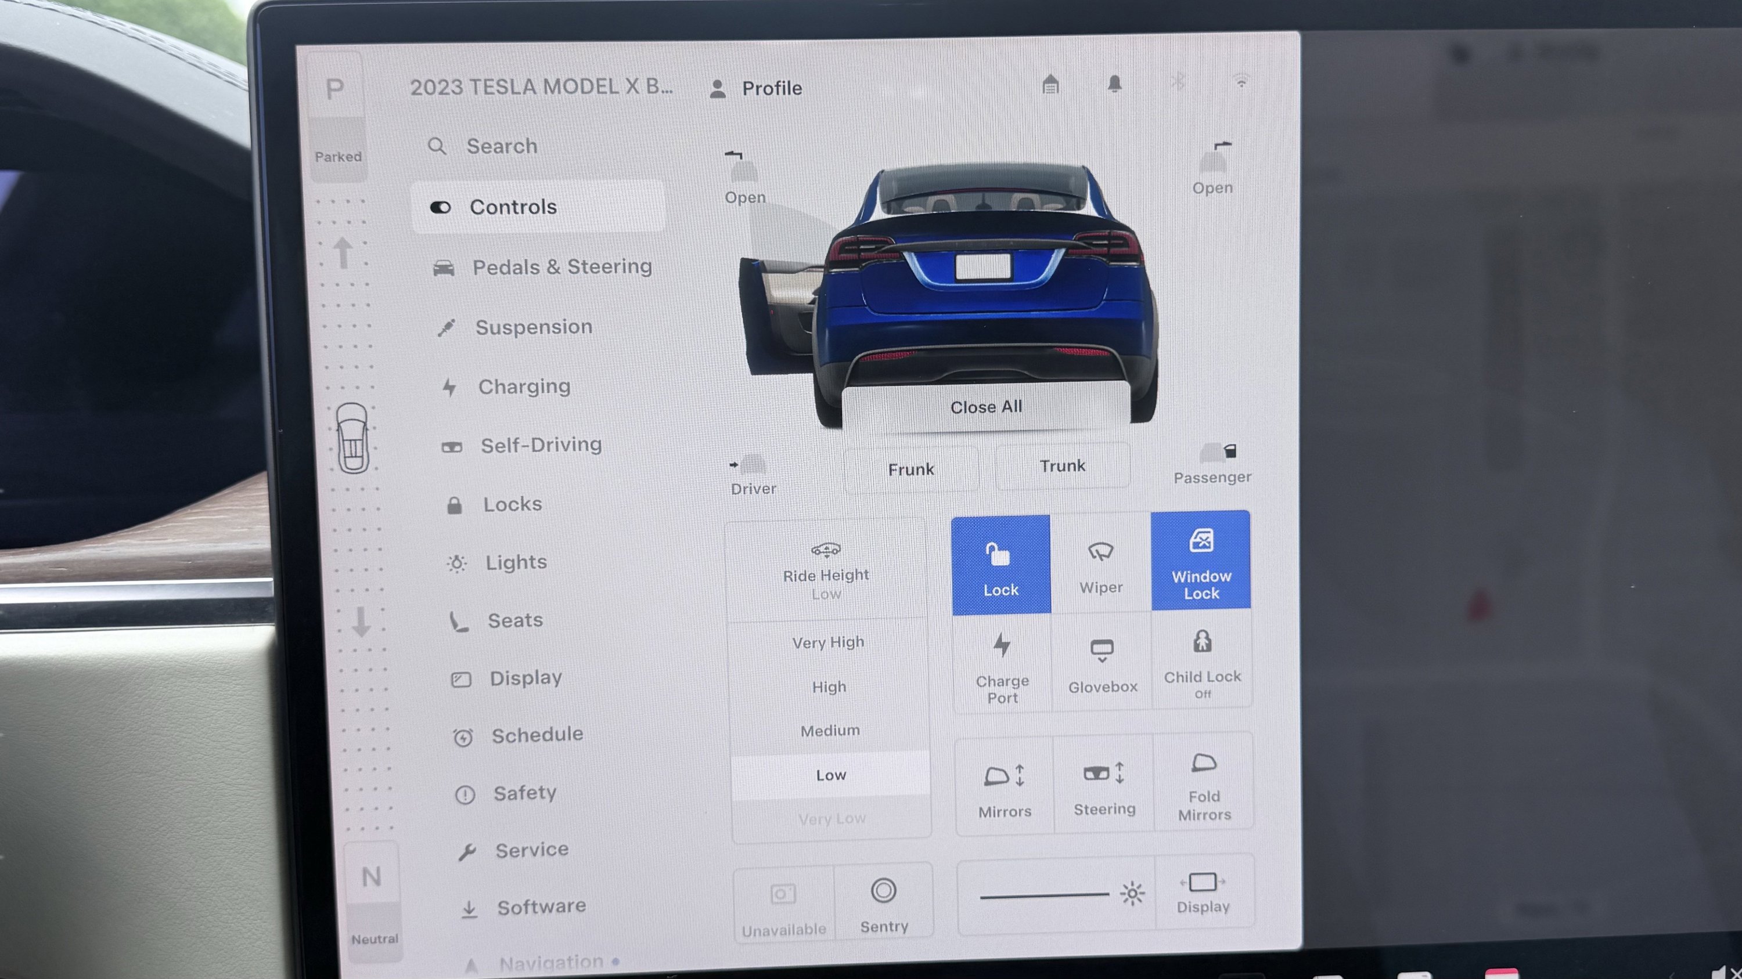Open the Safety settings

(x=506, y=793)
